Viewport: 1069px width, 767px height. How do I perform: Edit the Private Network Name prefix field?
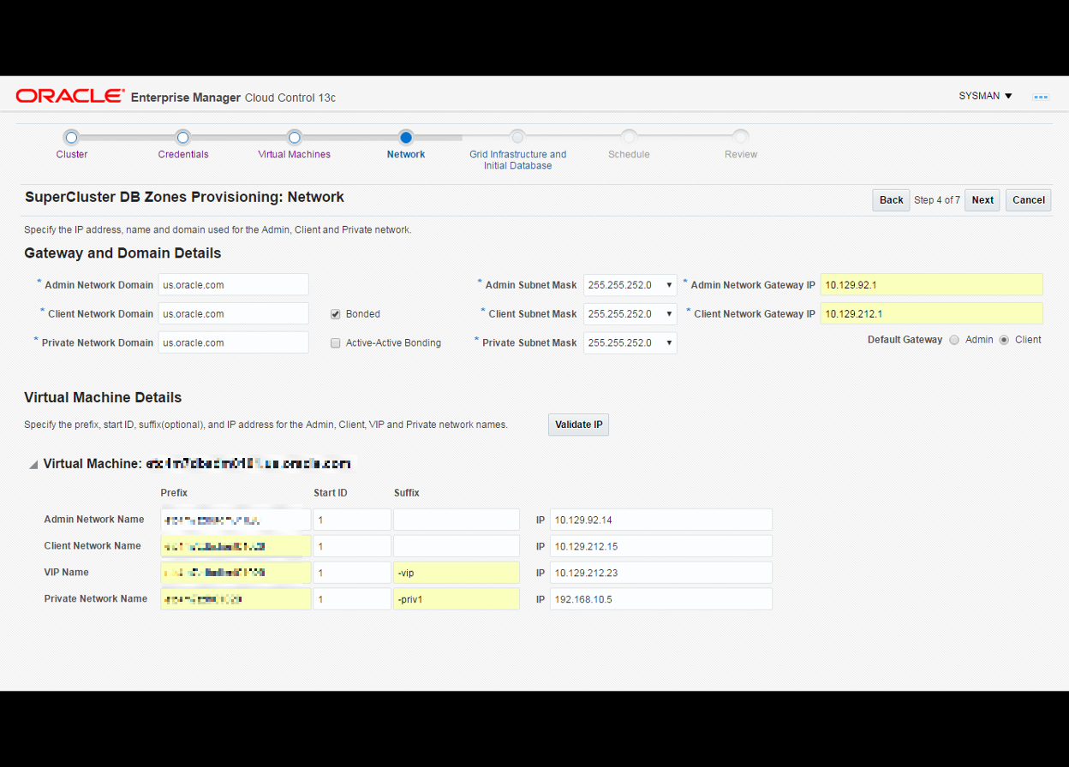tap(236, 599)
